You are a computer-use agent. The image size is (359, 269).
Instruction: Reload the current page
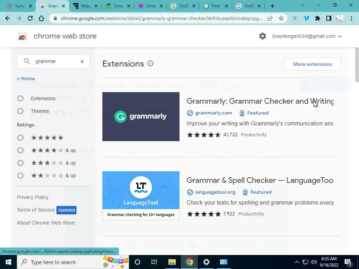click(30, 18)
